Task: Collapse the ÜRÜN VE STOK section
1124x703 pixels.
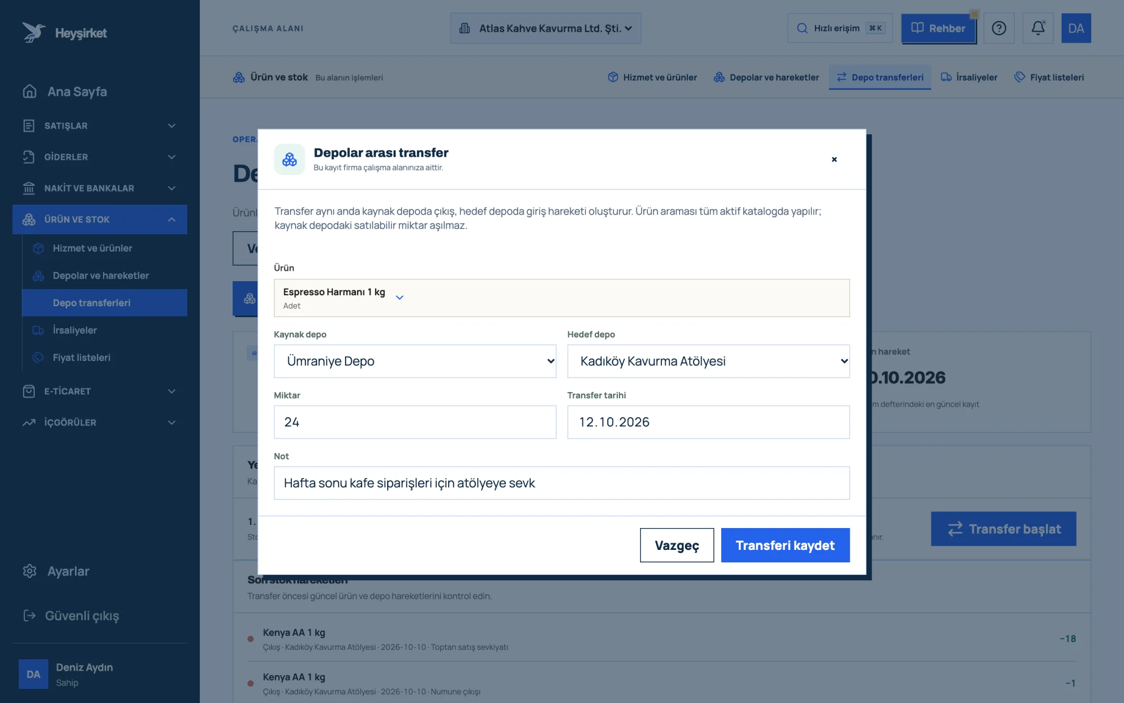Action: [100, 219]
